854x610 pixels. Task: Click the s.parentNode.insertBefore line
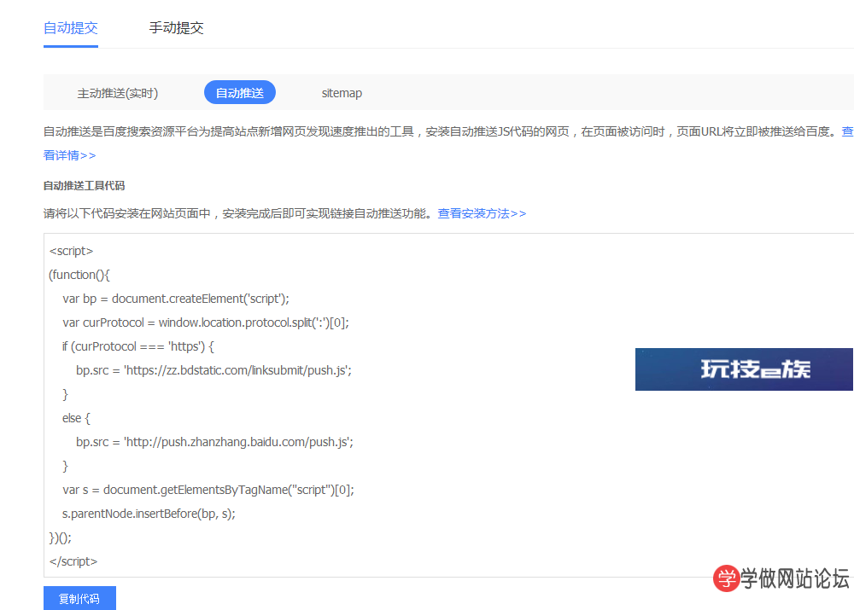(149, 514)
